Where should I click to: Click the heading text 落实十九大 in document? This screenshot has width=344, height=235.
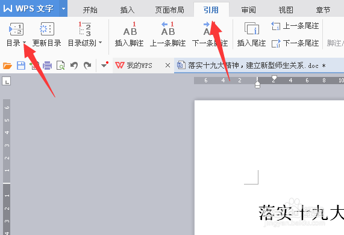point(301,213)
